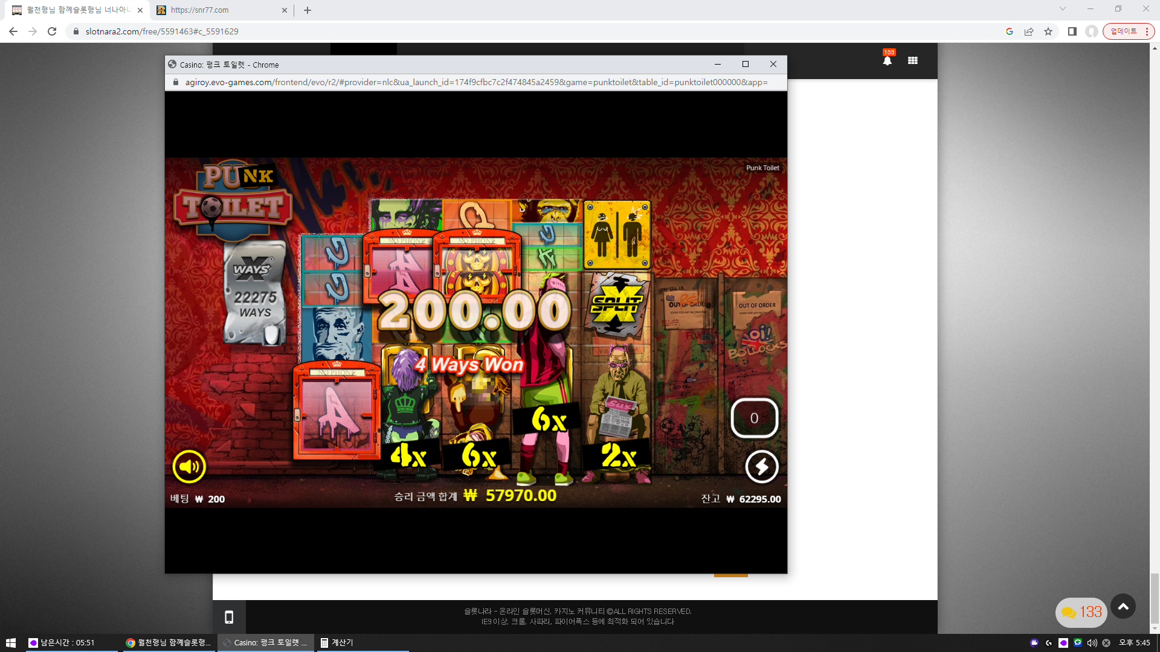
Task: Open the Windows Start menu
Action: [x=11, y=643]
